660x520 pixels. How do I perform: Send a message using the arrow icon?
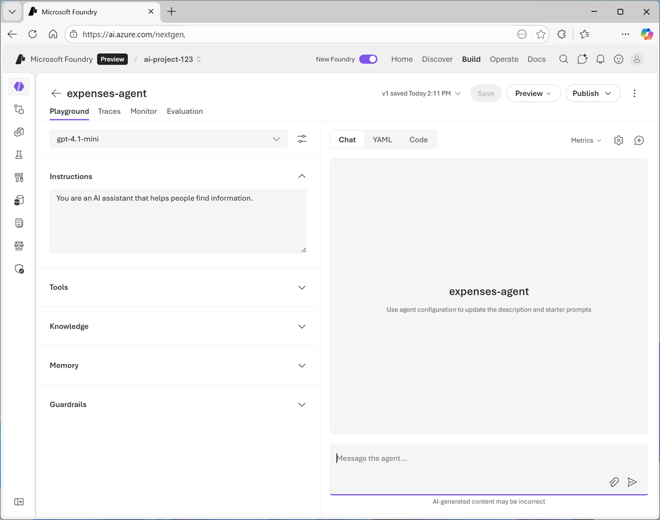point(632,482)
